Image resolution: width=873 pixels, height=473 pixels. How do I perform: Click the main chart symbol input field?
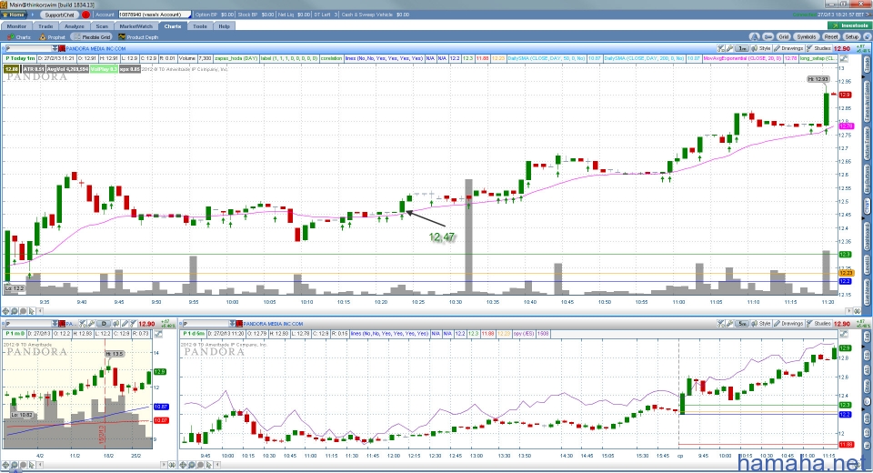[28, 48]
